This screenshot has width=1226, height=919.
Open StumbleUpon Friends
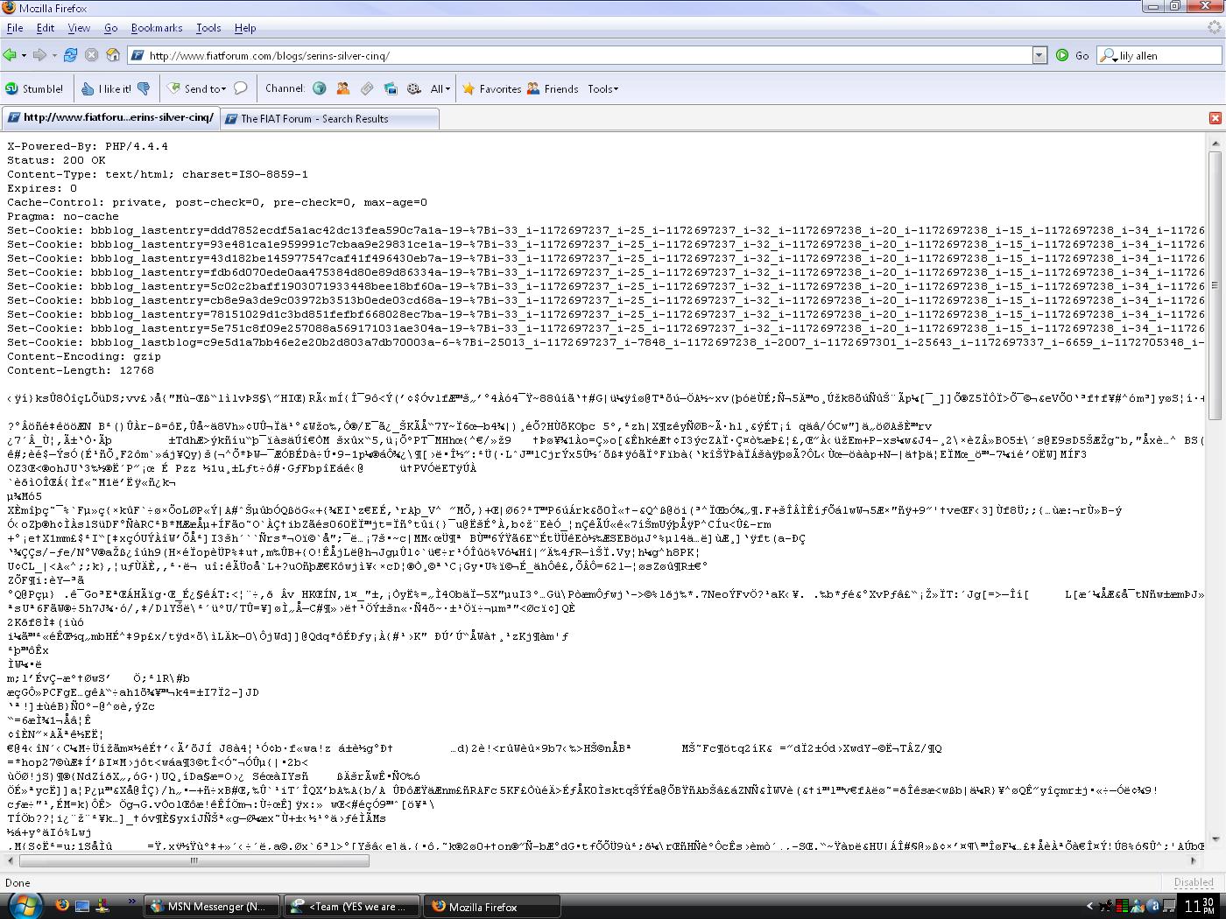553,88
